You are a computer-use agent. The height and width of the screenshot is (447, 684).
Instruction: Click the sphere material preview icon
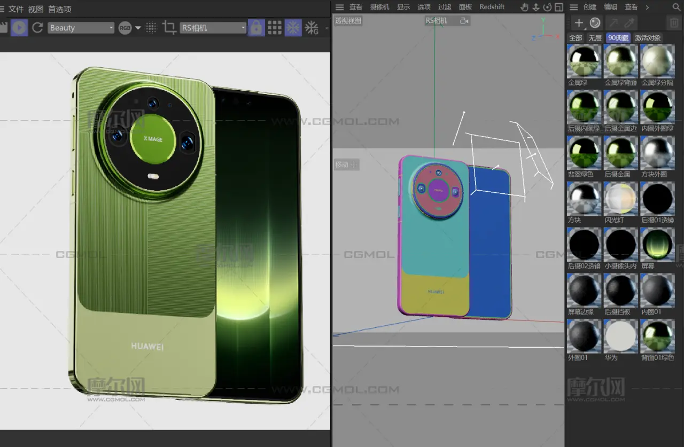pos(595,23)
